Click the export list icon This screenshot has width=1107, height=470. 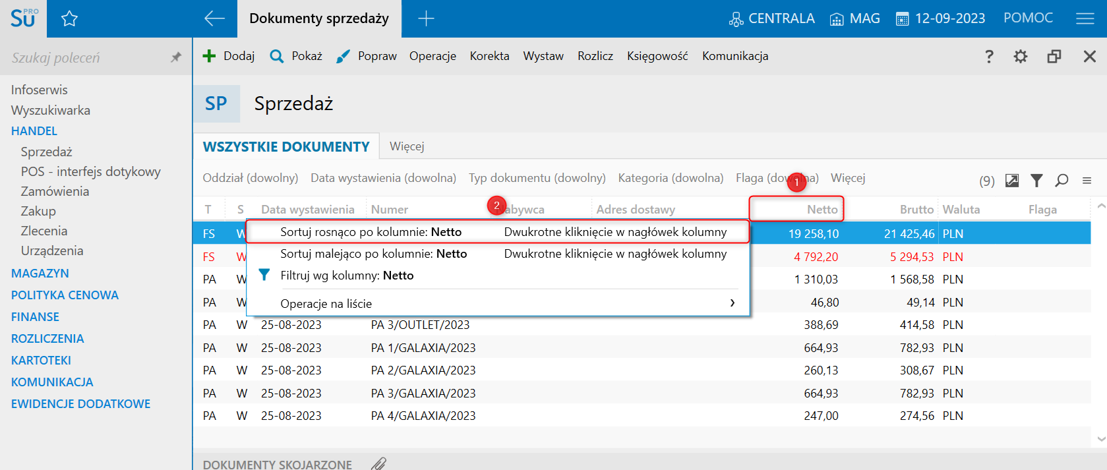[1012, 180]
